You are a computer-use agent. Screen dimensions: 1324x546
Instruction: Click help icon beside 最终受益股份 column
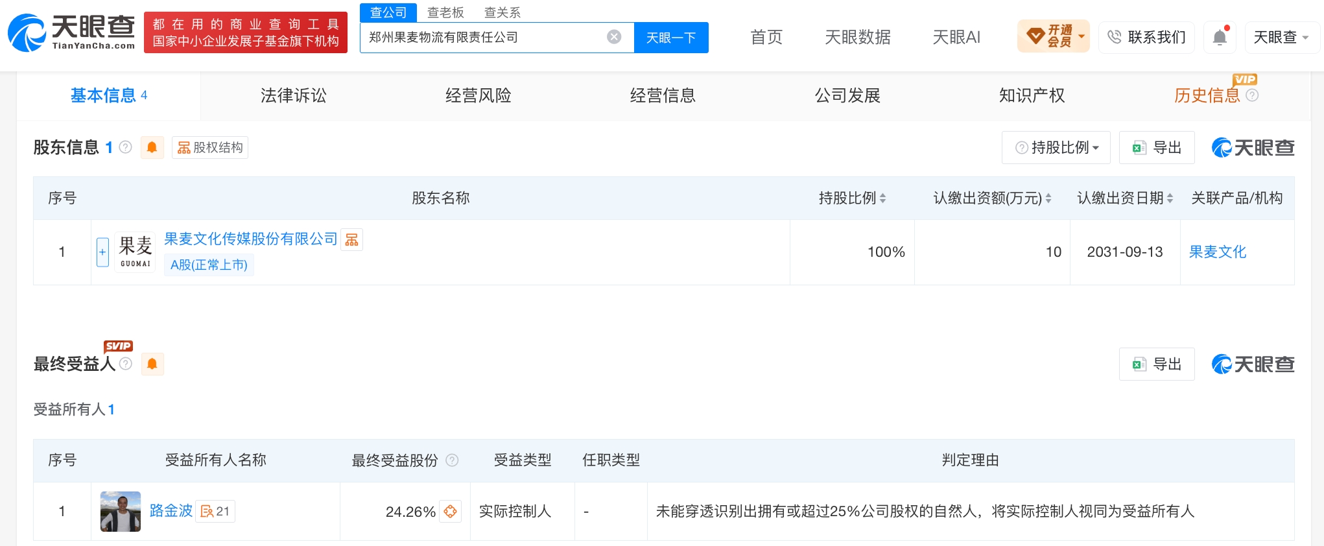pyautogui.click(x=452, y=460)
